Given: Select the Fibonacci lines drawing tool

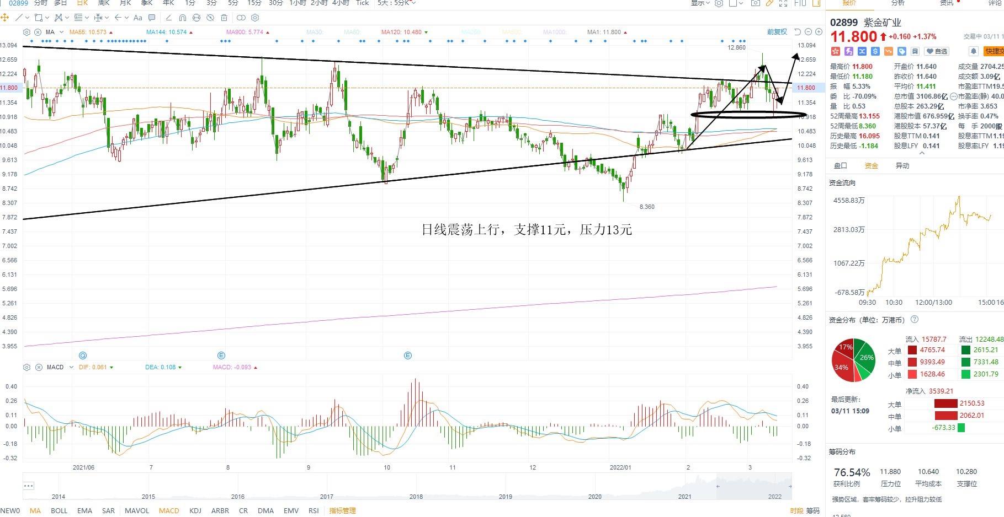Looking at the screenshot, I should click(78, 18).
